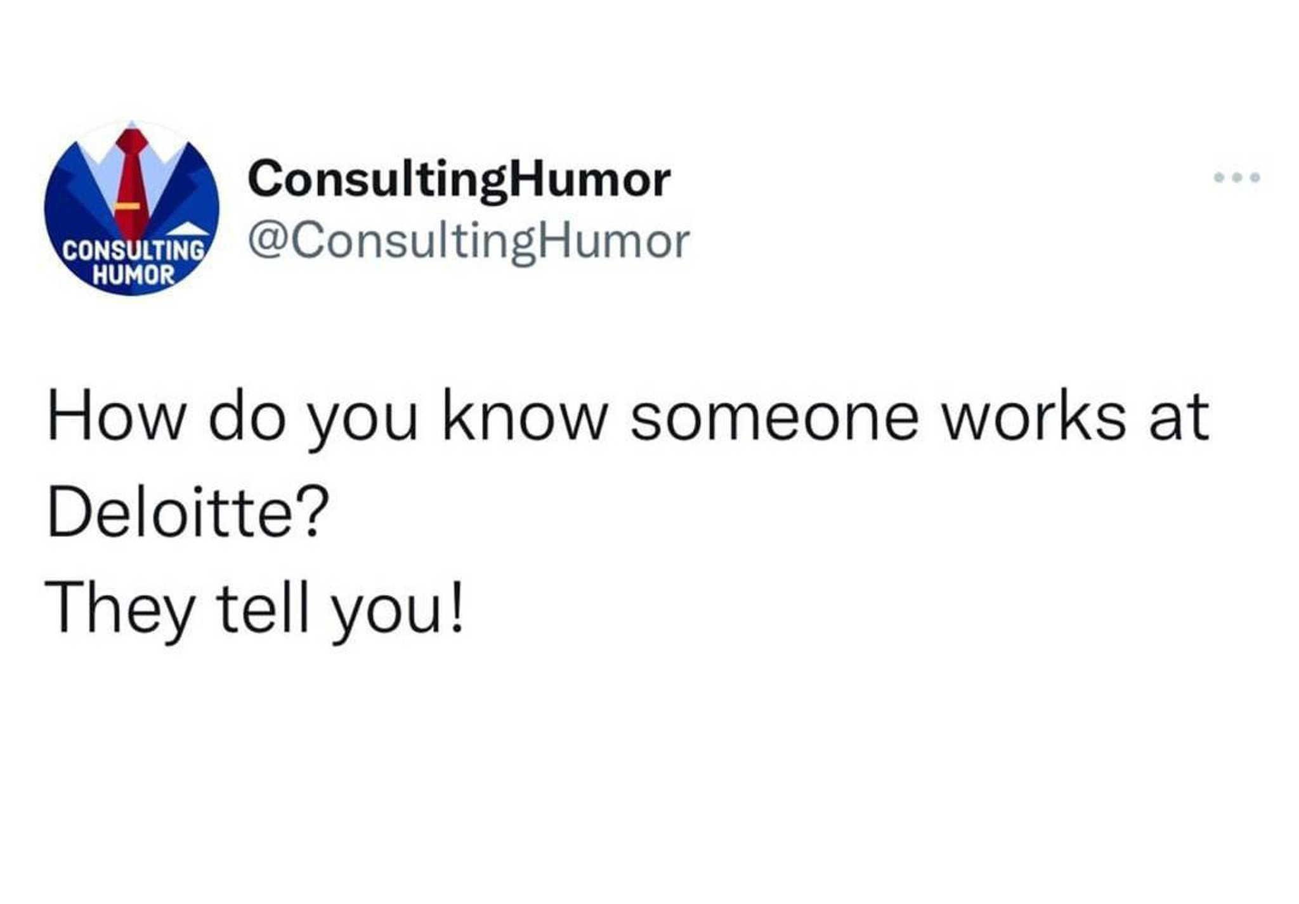This screenshot has height=904, width=1299.
Task: Click the word 'someone' in the tweet
Action: (774, 418)
